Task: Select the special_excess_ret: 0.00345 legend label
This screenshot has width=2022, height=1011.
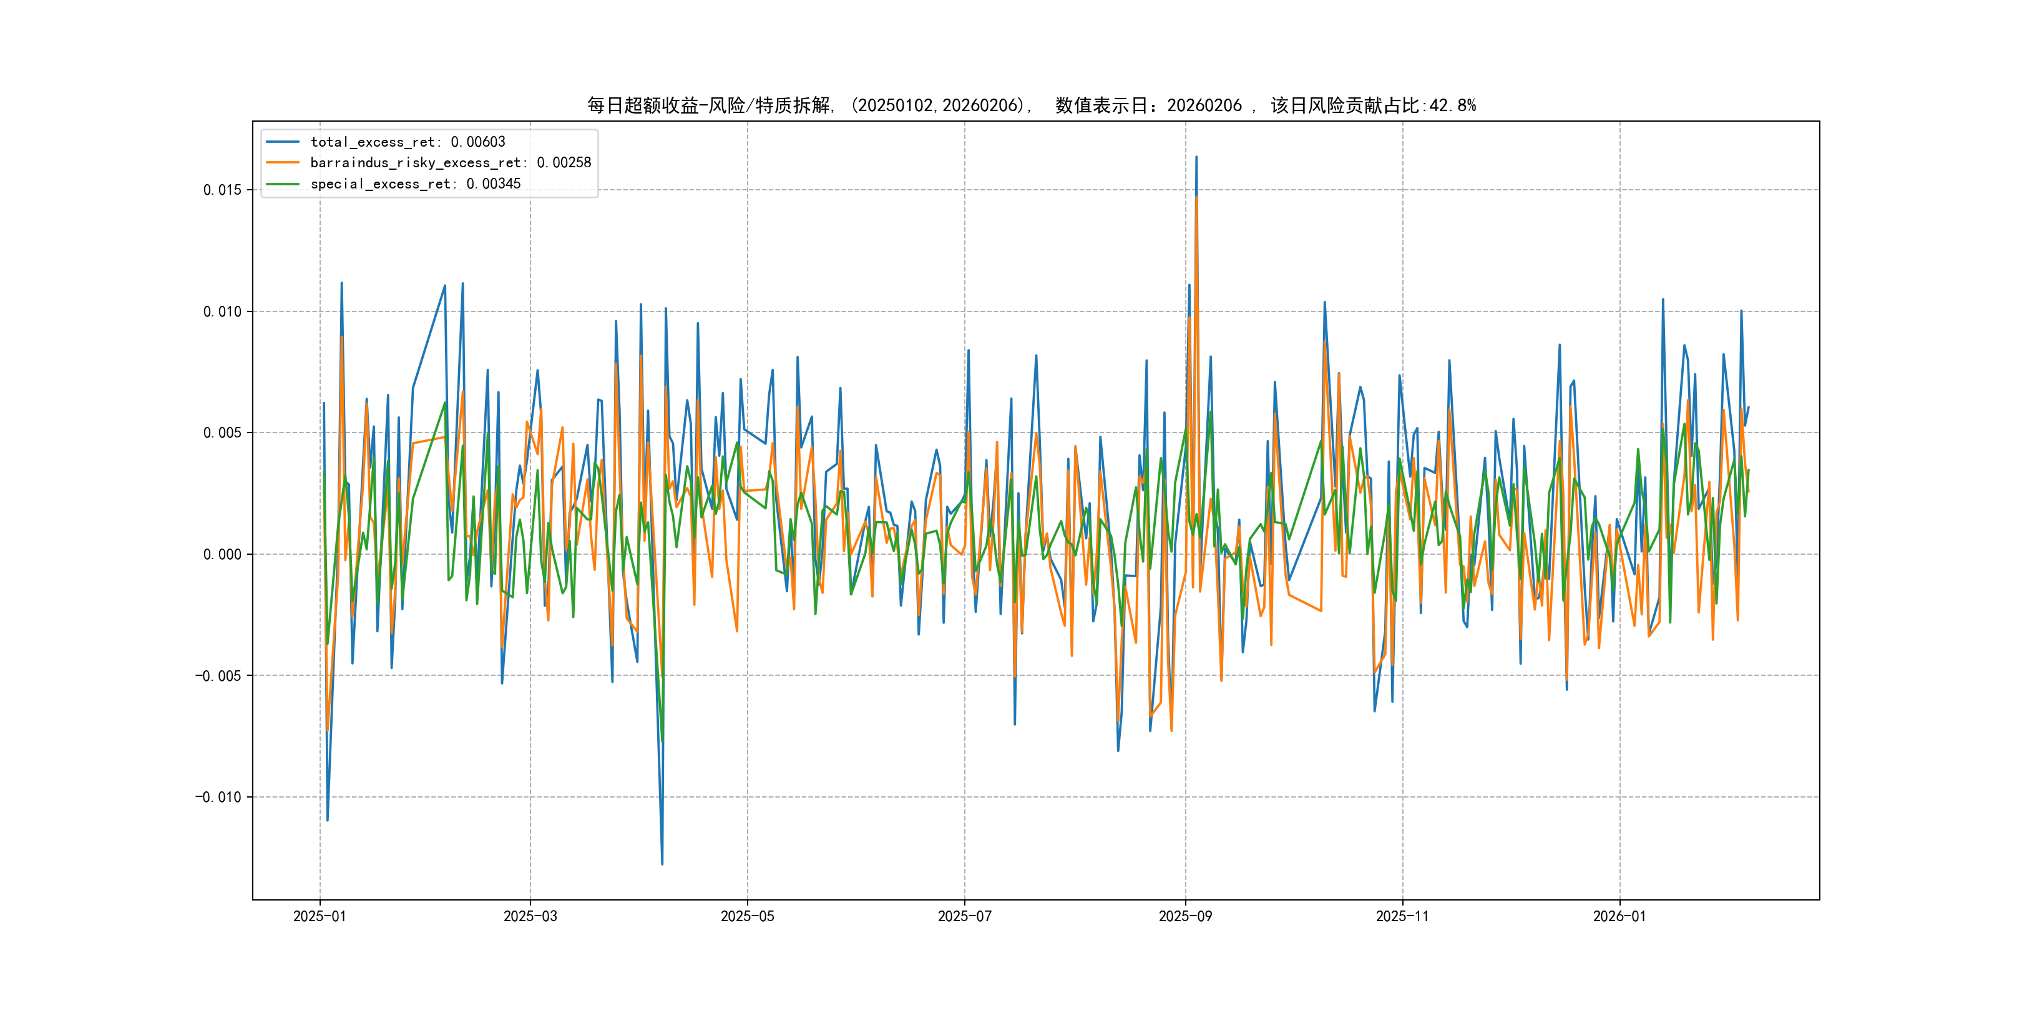Action: pos(415,183)
